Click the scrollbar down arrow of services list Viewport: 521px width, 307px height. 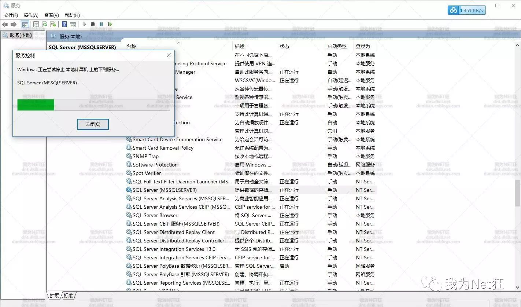pyautogui.click(x=517, y=288)
